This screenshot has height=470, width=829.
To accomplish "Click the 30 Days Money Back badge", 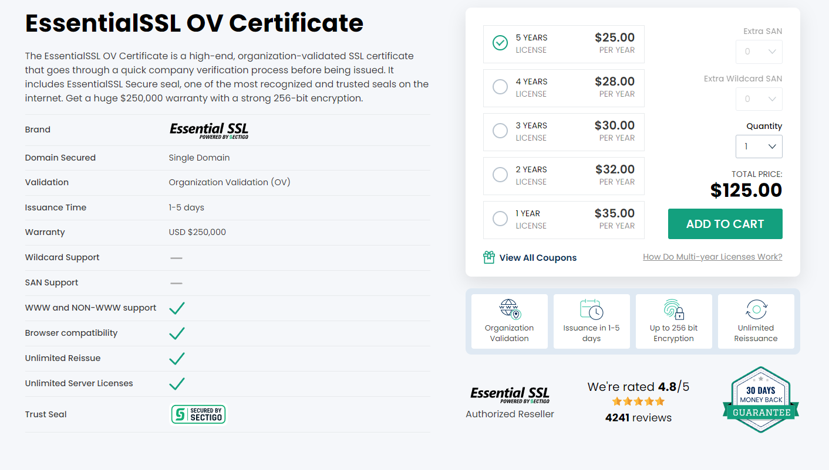I will pyautogui.click(x=761, y=400).
